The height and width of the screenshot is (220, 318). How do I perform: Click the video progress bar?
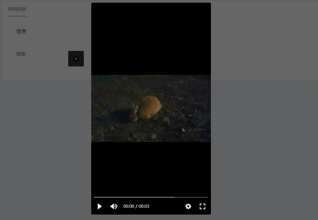pyautogui.click(x=151, y=197)
